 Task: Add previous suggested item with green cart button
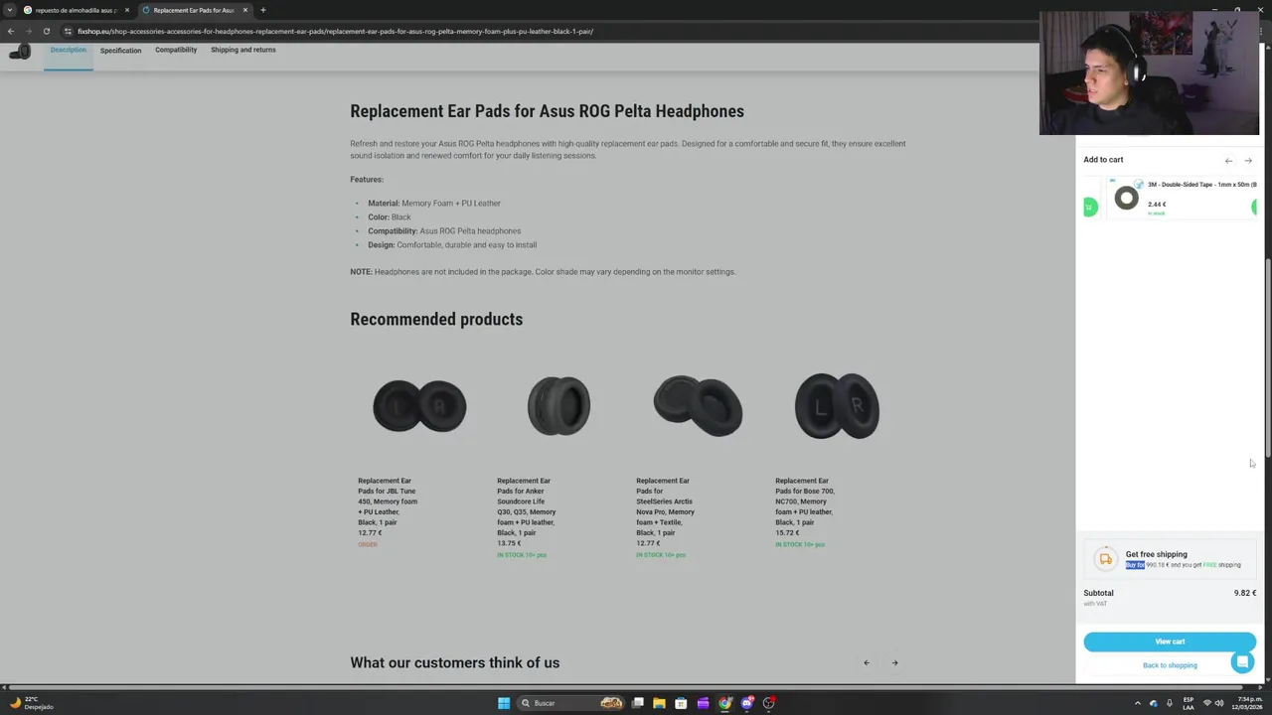1090,207
